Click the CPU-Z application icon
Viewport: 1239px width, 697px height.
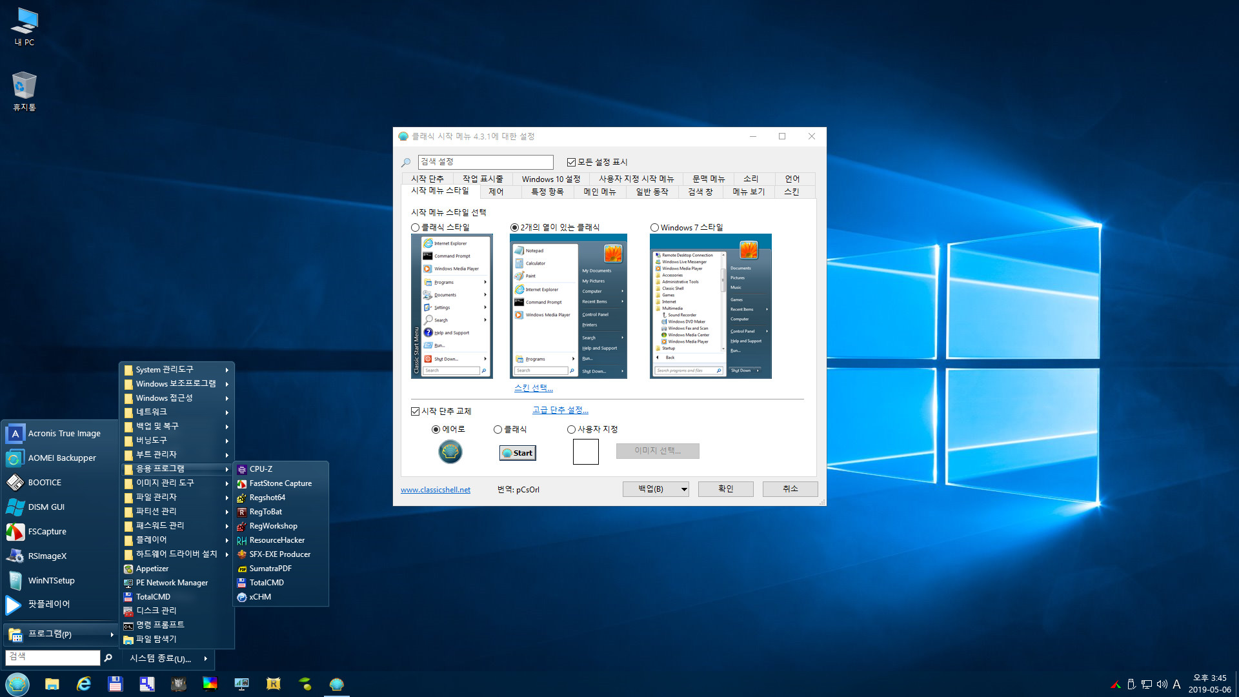pyautogui.click(x=241, y=468)
